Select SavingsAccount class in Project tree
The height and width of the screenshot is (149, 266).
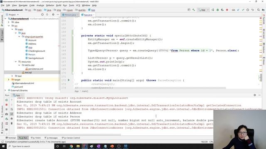[x=34, y=58]
